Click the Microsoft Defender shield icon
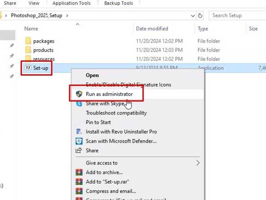This screenshot has width=266, height=200. coord(79,141)
